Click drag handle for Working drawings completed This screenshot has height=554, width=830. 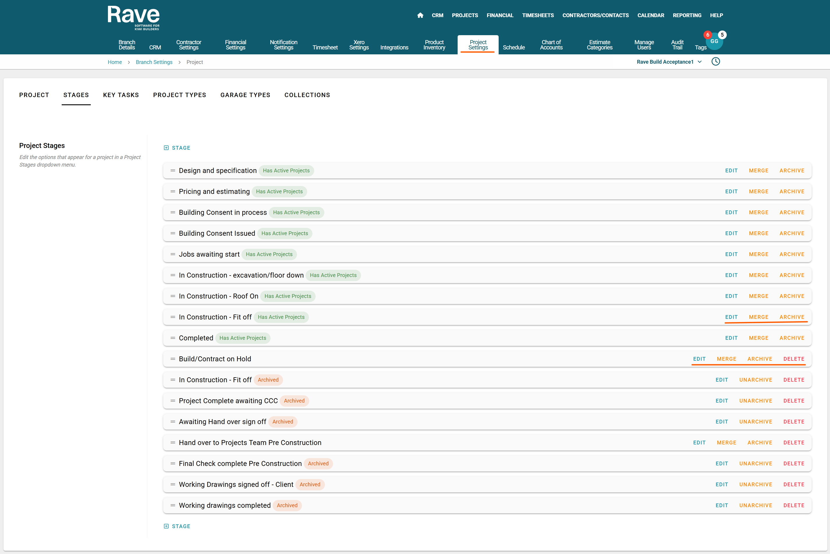[x=173, y=505]
